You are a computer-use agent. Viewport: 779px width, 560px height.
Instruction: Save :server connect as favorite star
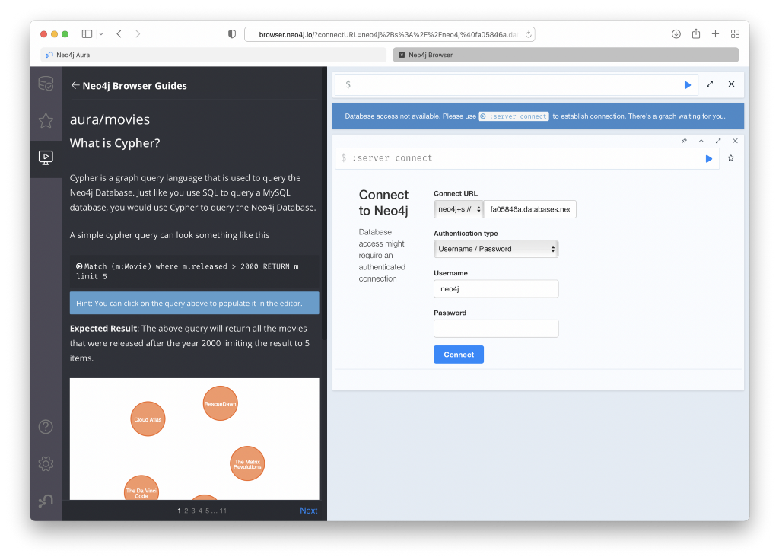tap(731, 158)
